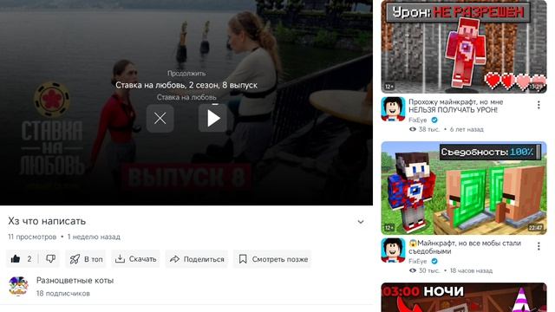Open thumbnail Урон: НЕ РАЗРЕШЁН video
Image resolution: width=555 pixels, height=312 pixels.
pos(464,47)
